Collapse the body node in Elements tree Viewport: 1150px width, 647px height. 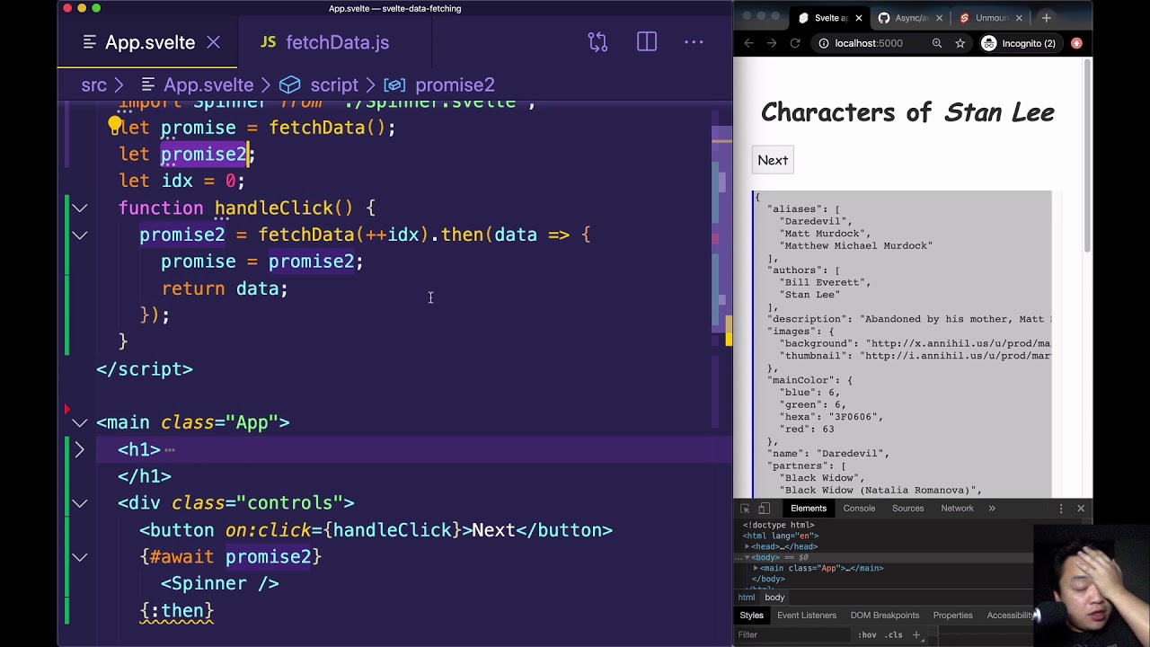point(747,557)
